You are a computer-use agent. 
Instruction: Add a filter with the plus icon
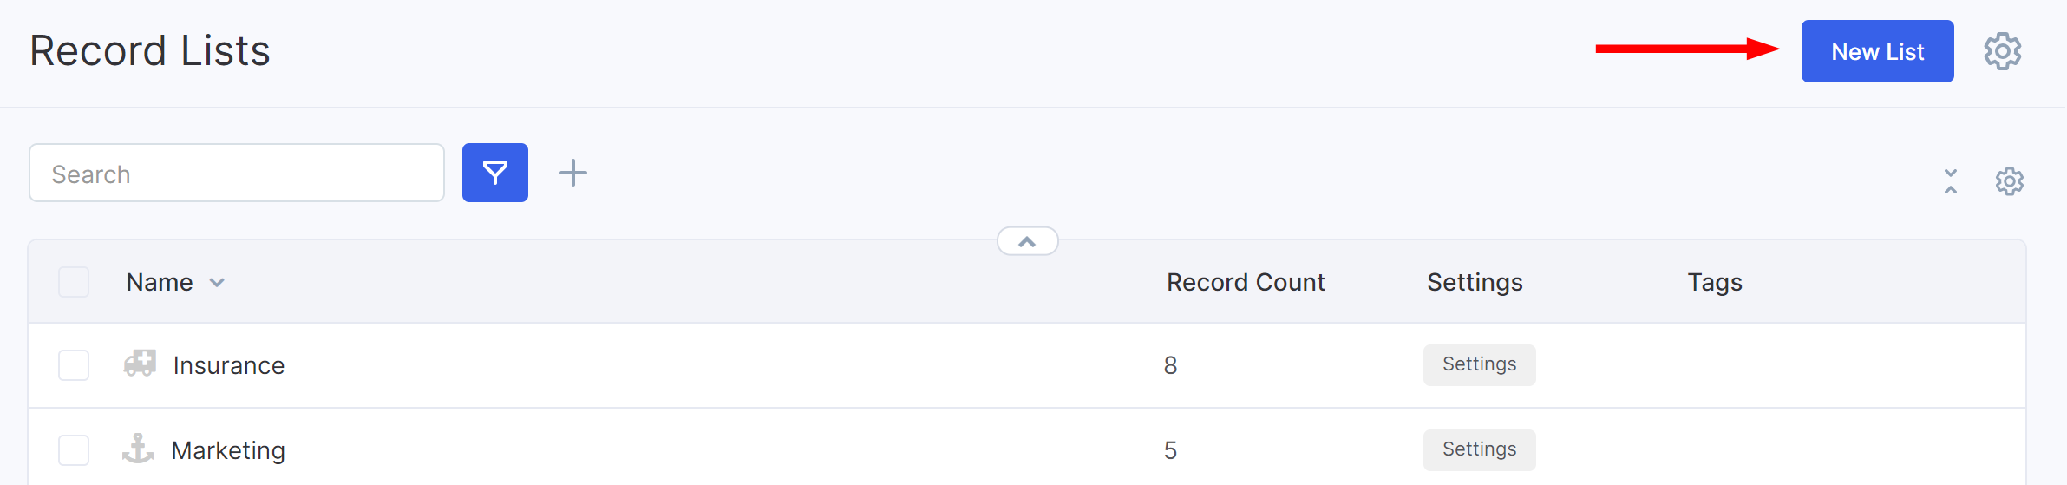coord(572,173)
